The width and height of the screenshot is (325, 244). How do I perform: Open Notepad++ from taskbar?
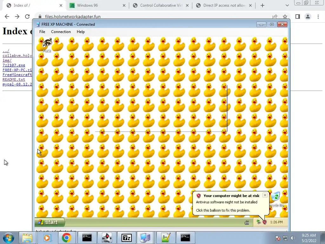point(166,238)
